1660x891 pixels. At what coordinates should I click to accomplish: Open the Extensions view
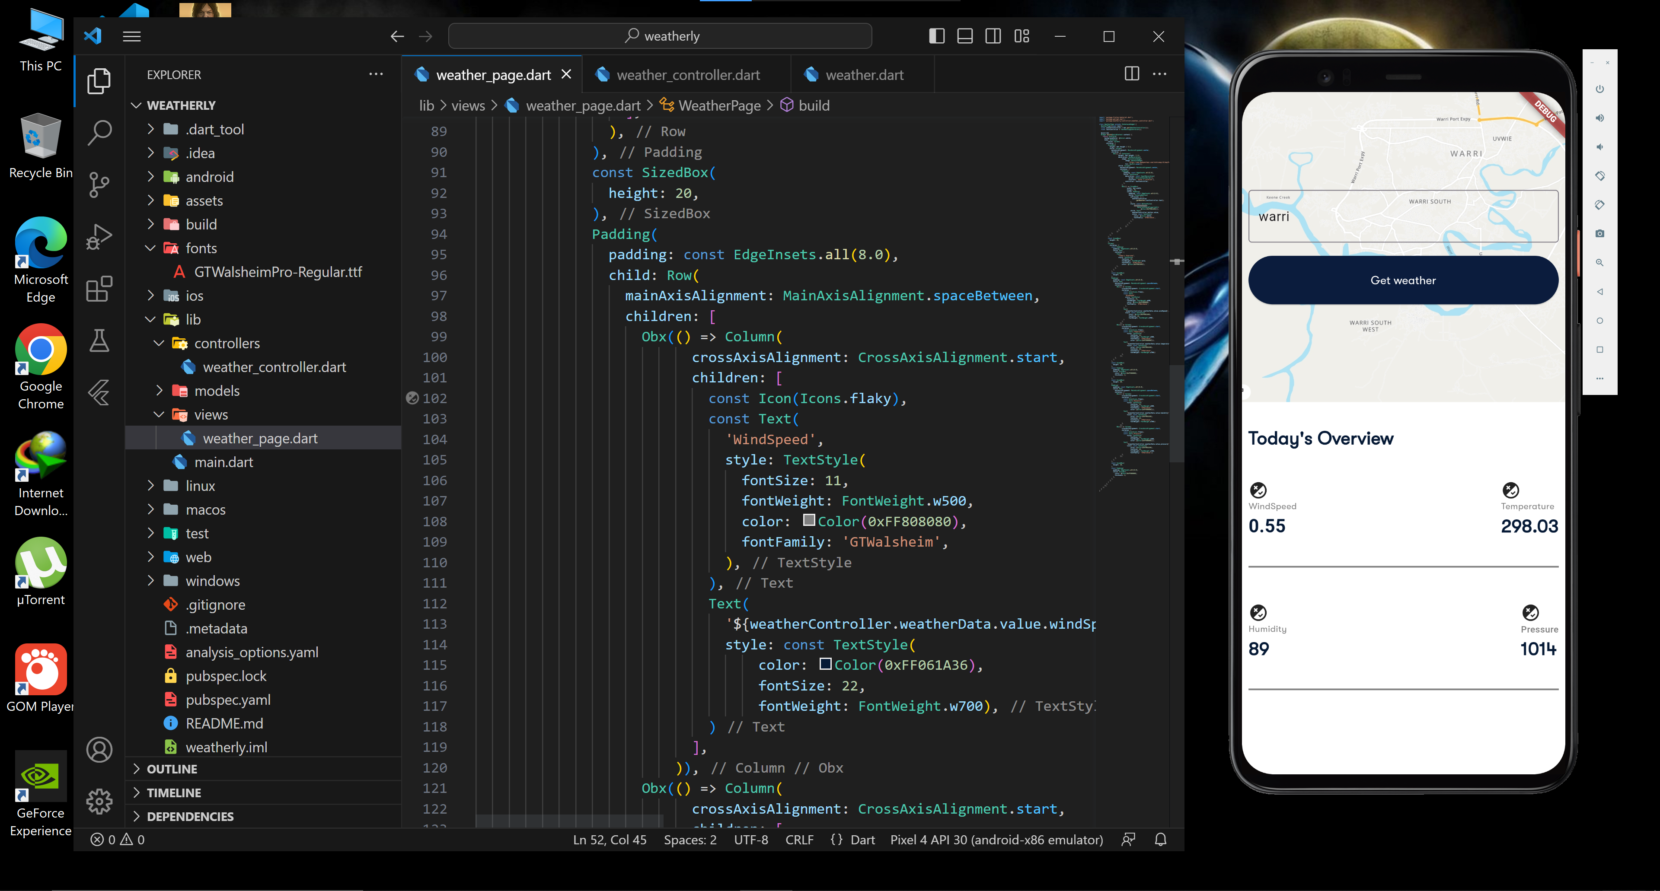(x=99, y=289)
